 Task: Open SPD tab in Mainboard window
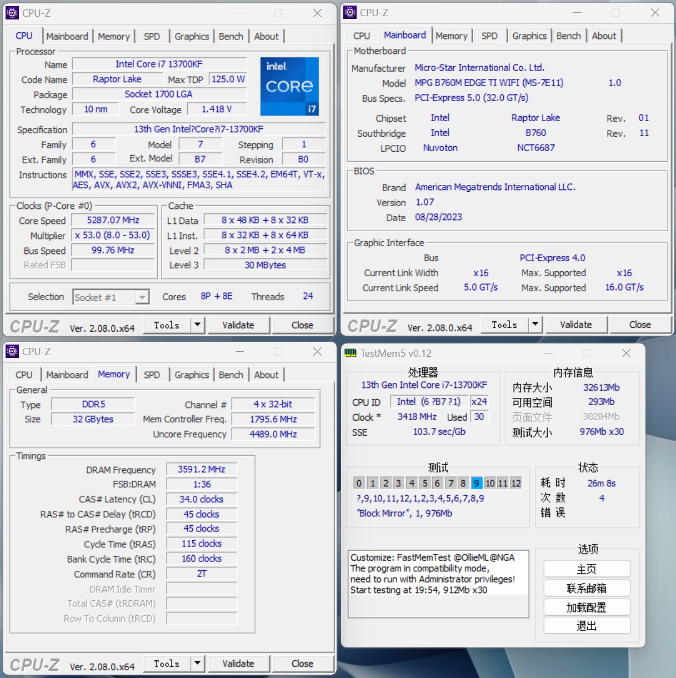click(x=489, y=36)
